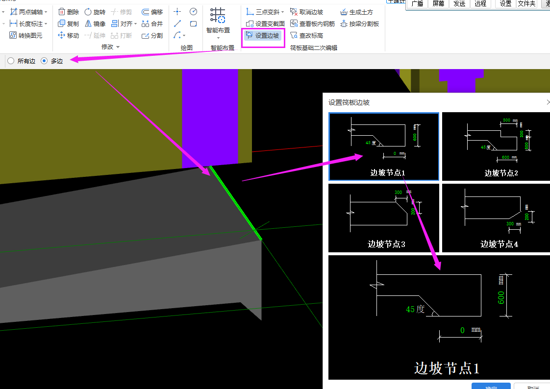Click 查看板内钢筋 view slab rebar

[x=313, y=24]
